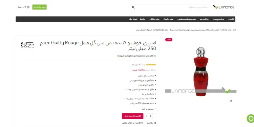Go to خوشبو کننده breadcrumb link
This screenshot has width=254, height=127.
point(214,30)
